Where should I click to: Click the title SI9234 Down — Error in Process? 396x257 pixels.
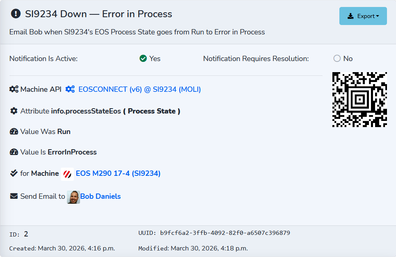(x=98, y=14)
